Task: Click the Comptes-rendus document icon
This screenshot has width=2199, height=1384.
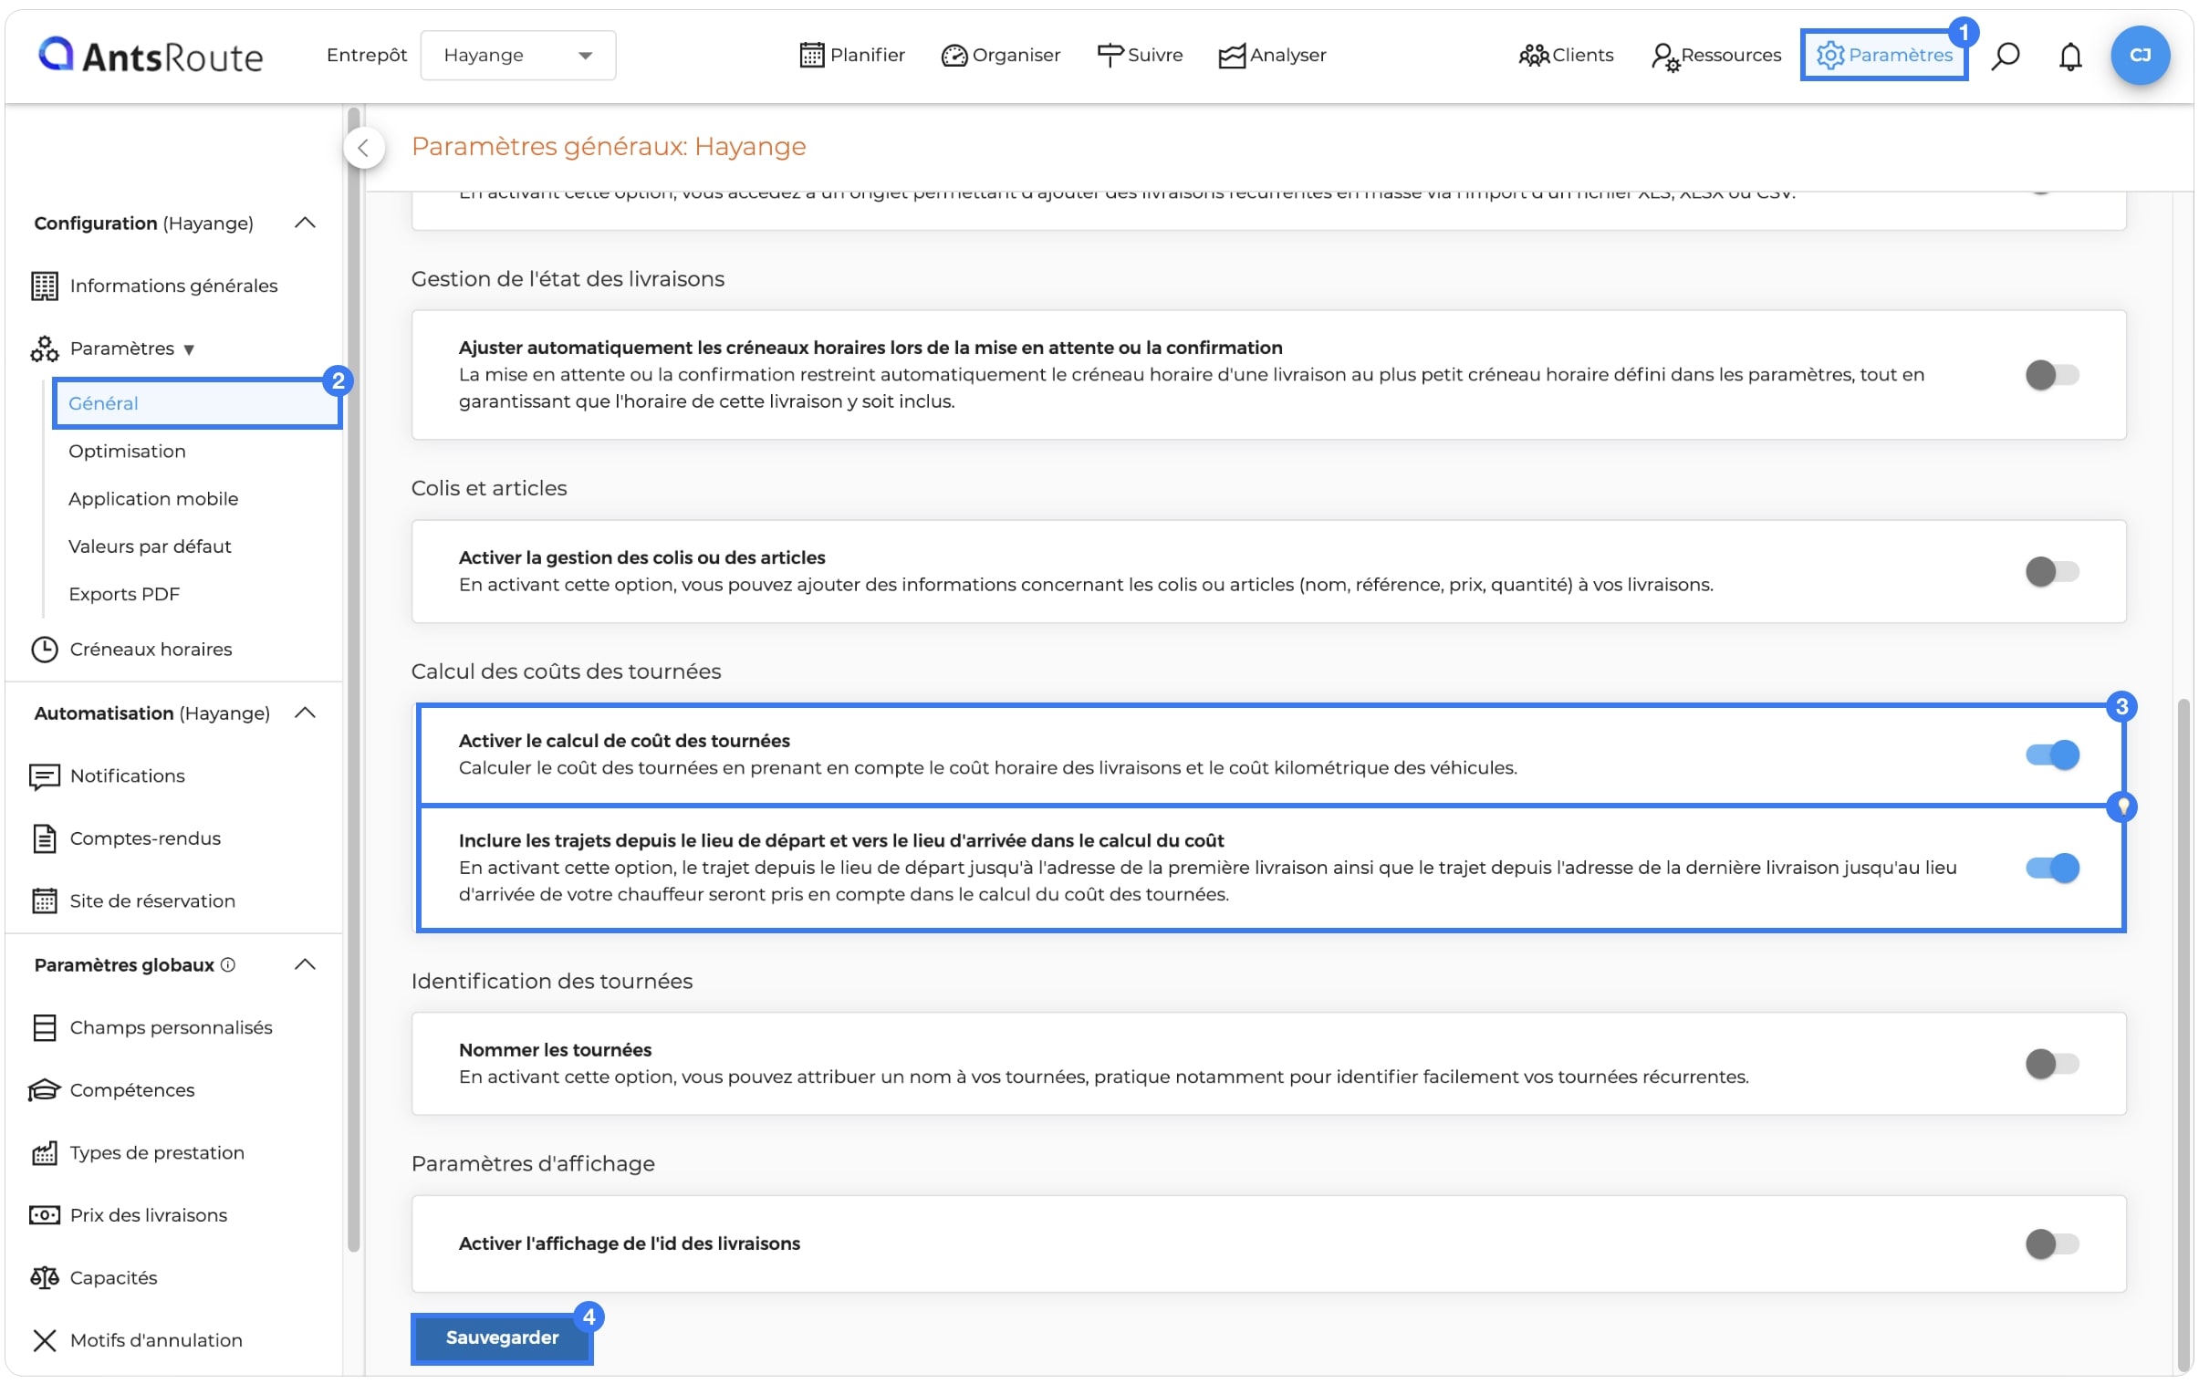Action: click(x=44, y=838)
